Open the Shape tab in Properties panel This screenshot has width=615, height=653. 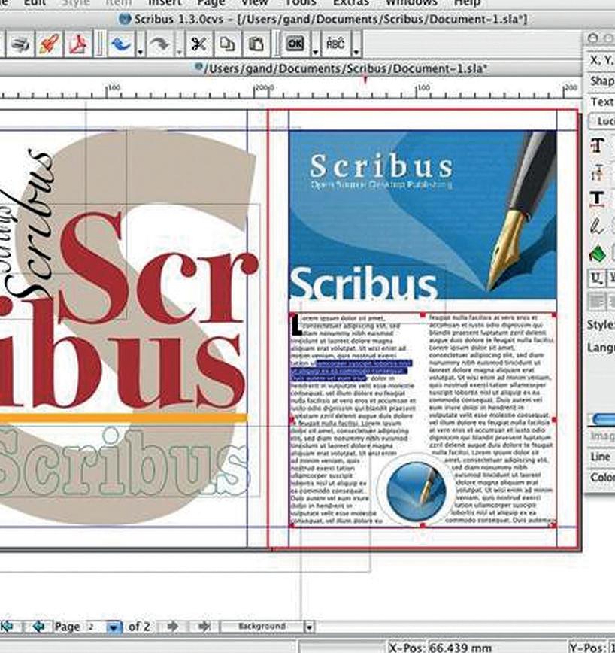601,80
